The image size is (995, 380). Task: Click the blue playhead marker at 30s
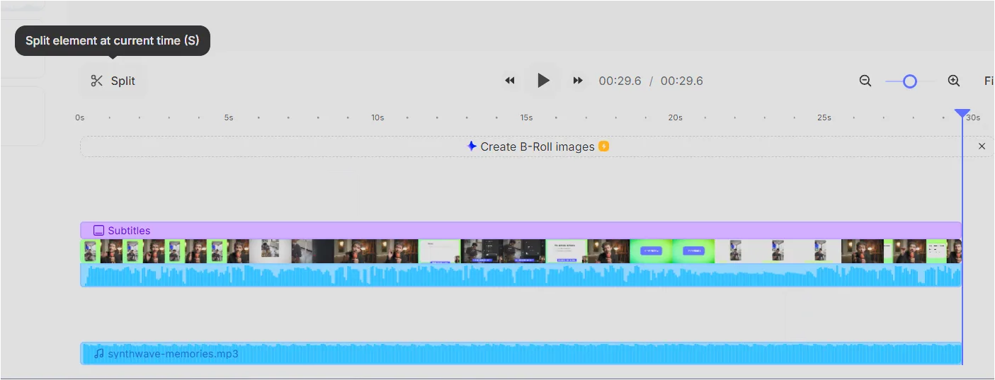pyautogui.click(x=962, y=113)
